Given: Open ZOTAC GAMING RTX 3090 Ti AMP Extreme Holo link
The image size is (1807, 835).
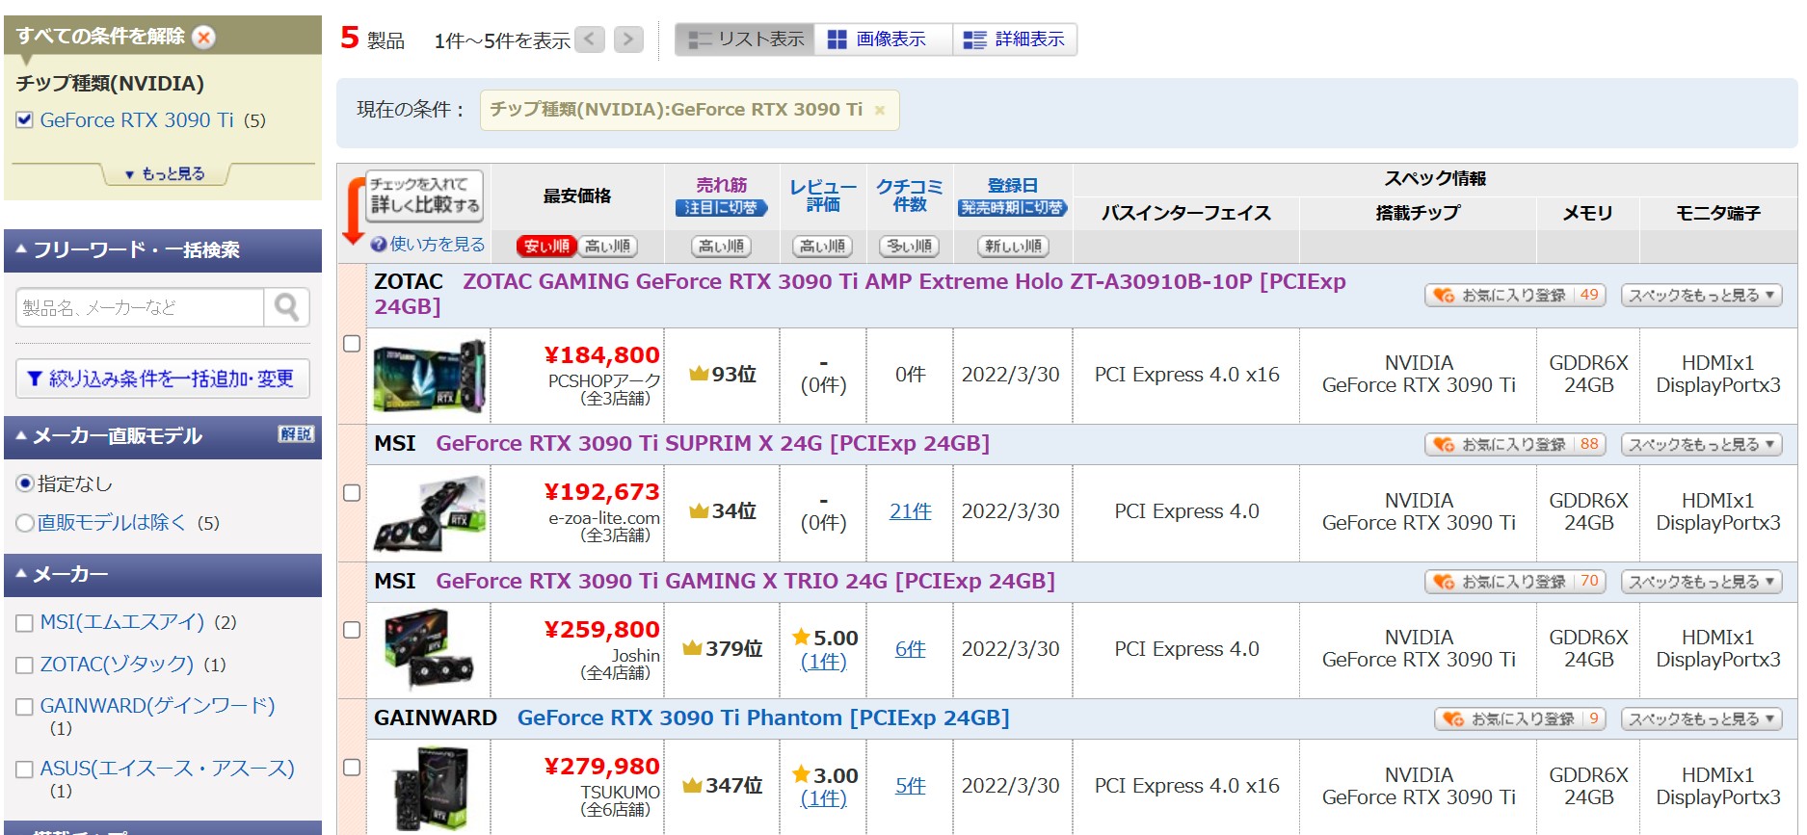Looking at the screenshot, I should 860,294.
